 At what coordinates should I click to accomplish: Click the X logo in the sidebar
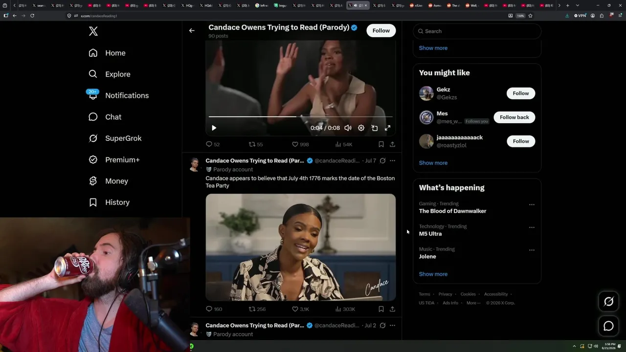93,31
